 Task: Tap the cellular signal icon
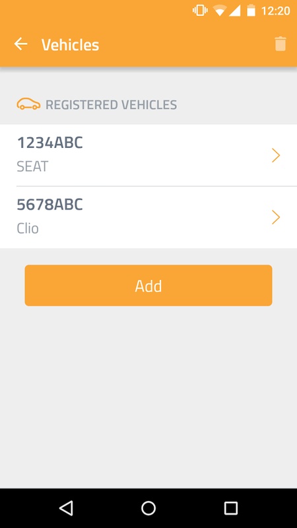[x=235, y=11]
